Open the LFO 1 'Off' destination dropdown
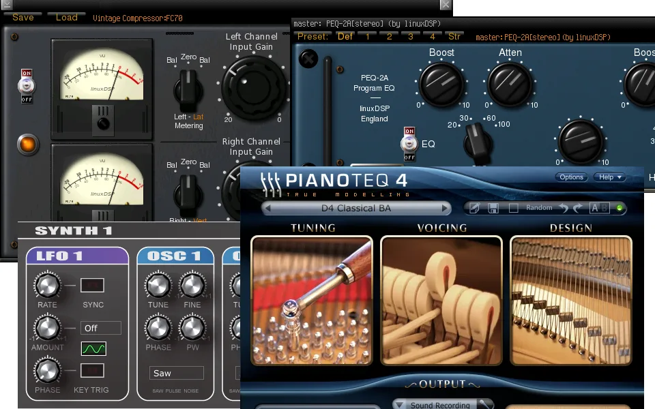This screenshot has width=655, height=409. point(100,328)
